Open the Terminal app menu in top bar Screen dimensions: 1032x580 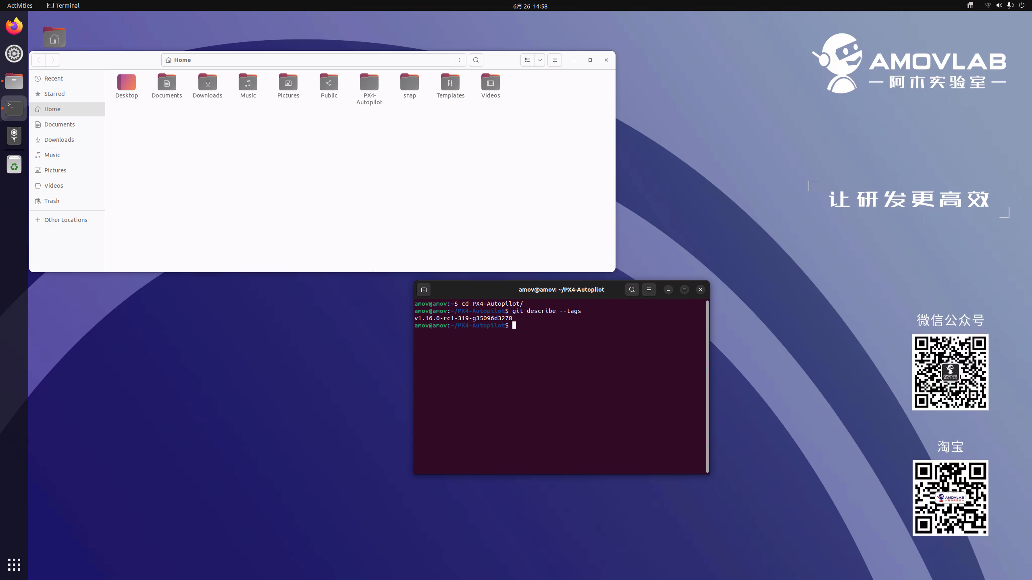63,6
